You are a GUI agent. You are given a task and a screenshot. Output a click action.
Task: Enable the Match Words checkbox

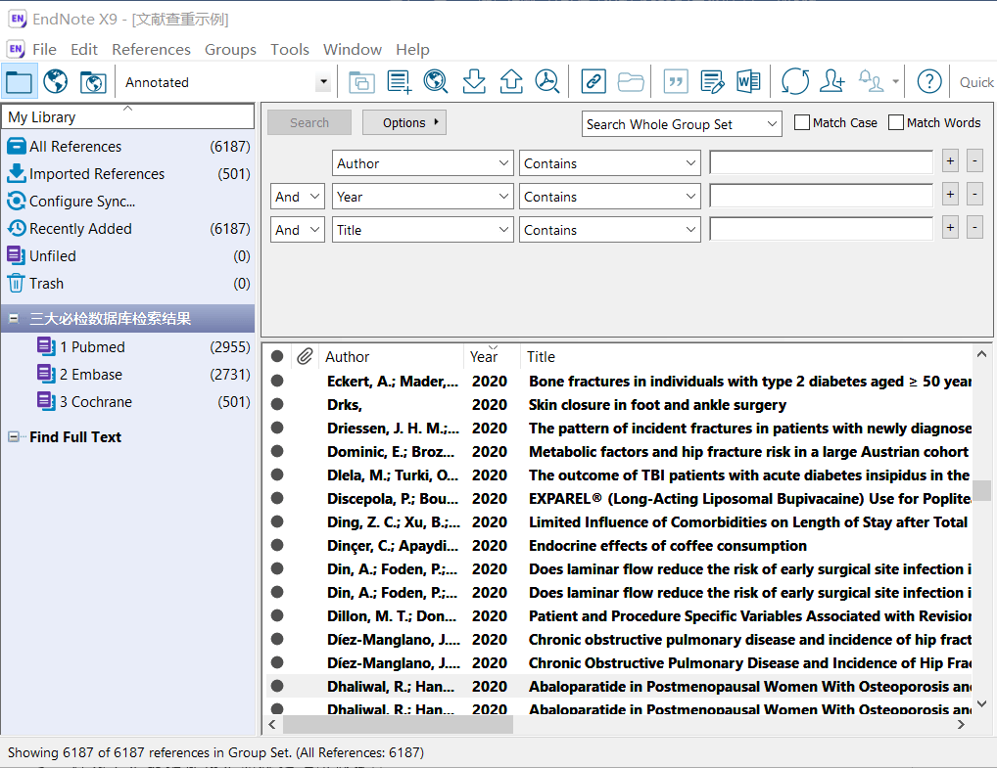(x=896, y=123)
